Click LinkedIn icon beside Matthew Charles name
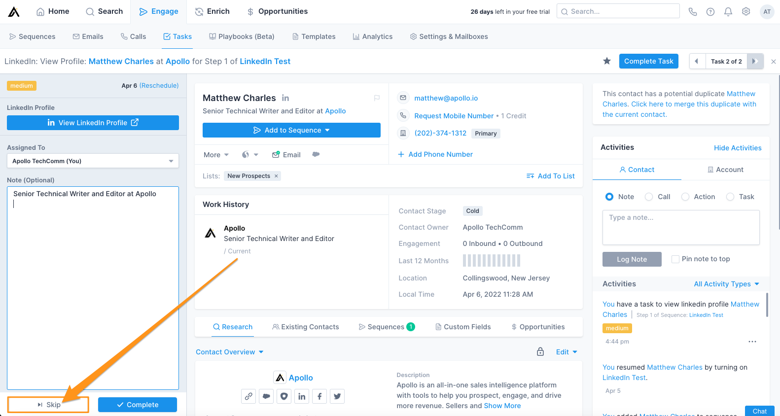780x416 pixels. [285, 98]
